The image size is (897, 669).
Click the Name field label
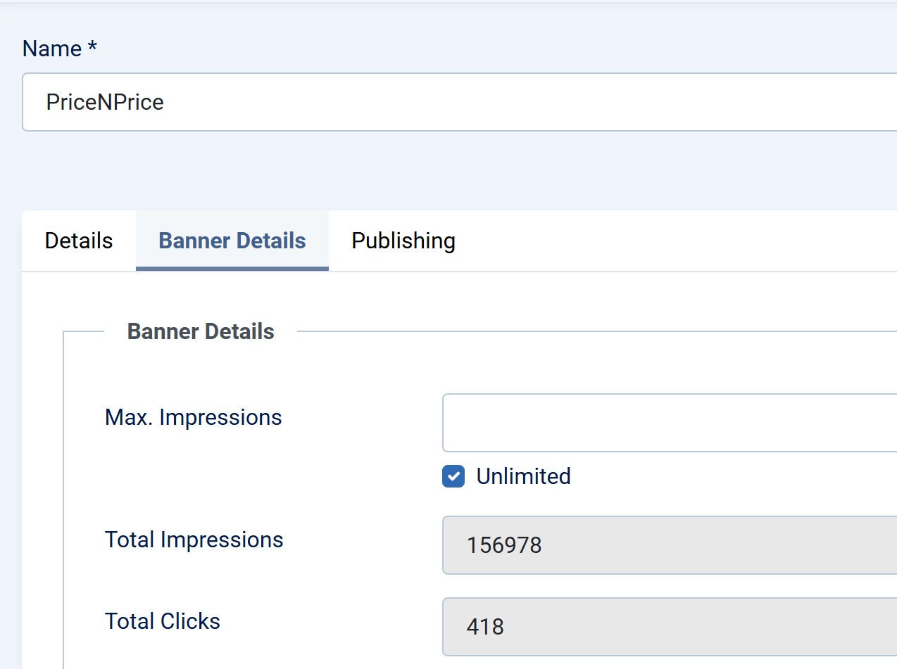[52, 49]
